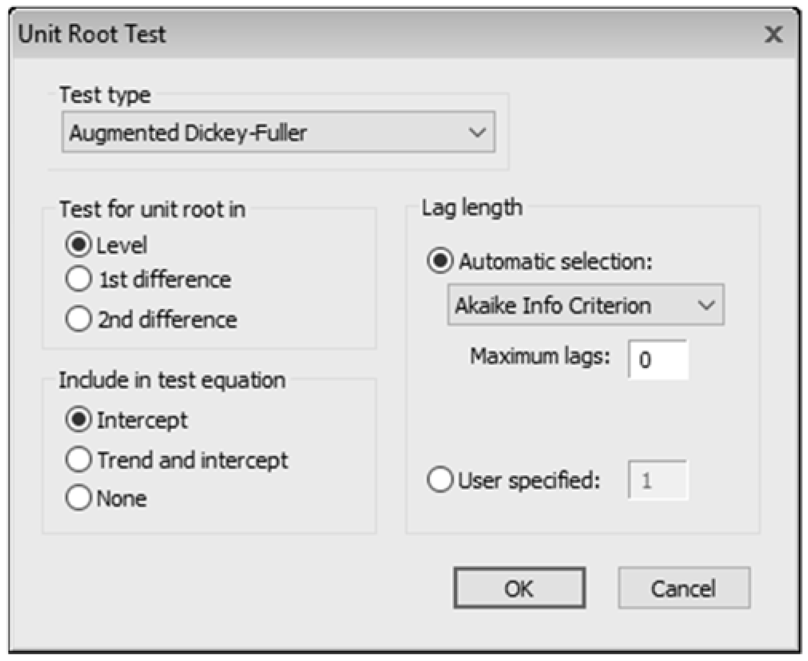This screenshot has width=808, height=661.
Task: Select 1st difference option
Action: (78, 279)
